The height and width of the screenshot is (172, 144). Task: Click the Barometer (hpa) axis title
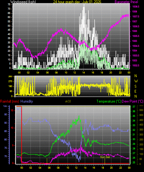click(126, 2)
